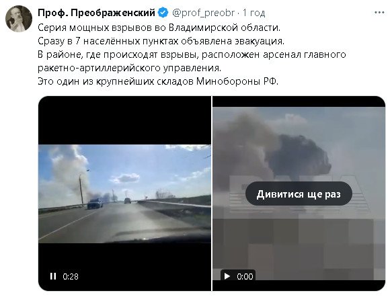Open the @prof_preobr handle link
Viewport: 392px width, 297px height.
click(x=204, y=13)
